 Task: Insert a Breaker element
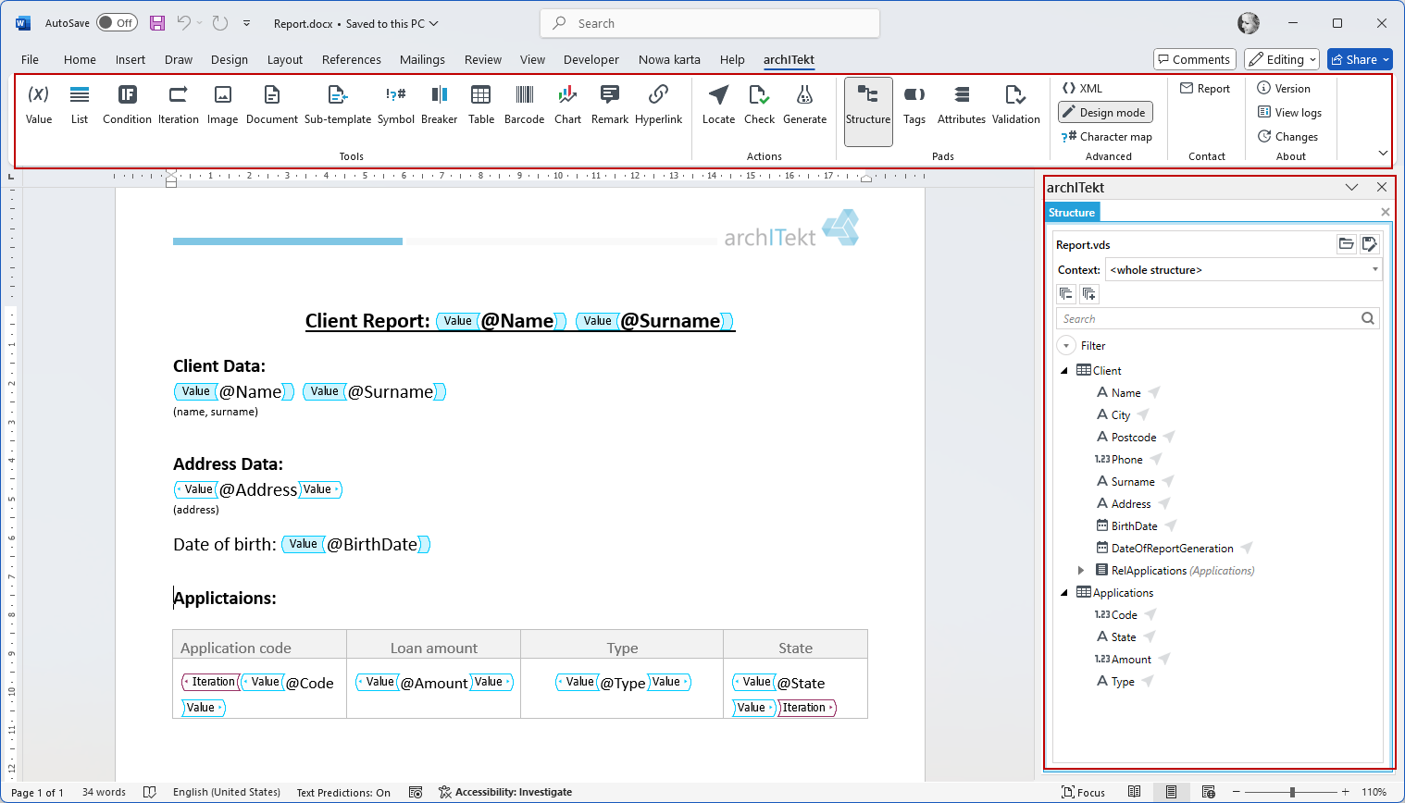coord(439,105)
